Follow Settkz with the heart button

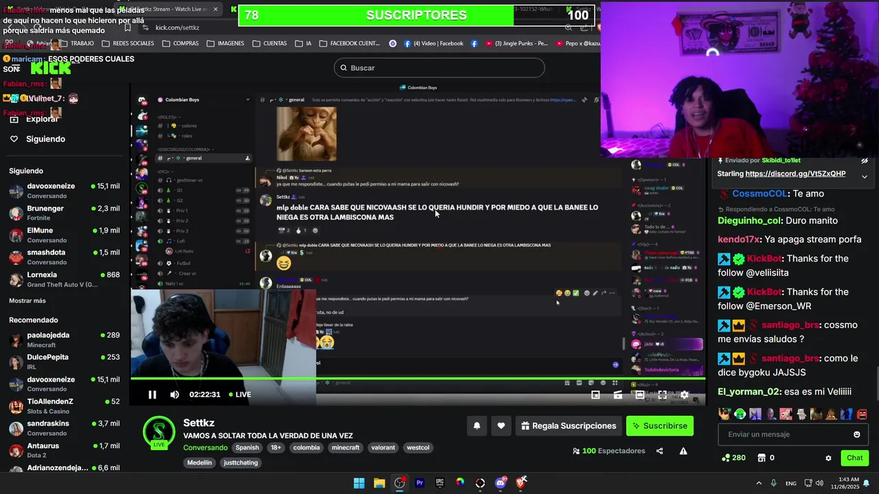click(x=501, y=426)
